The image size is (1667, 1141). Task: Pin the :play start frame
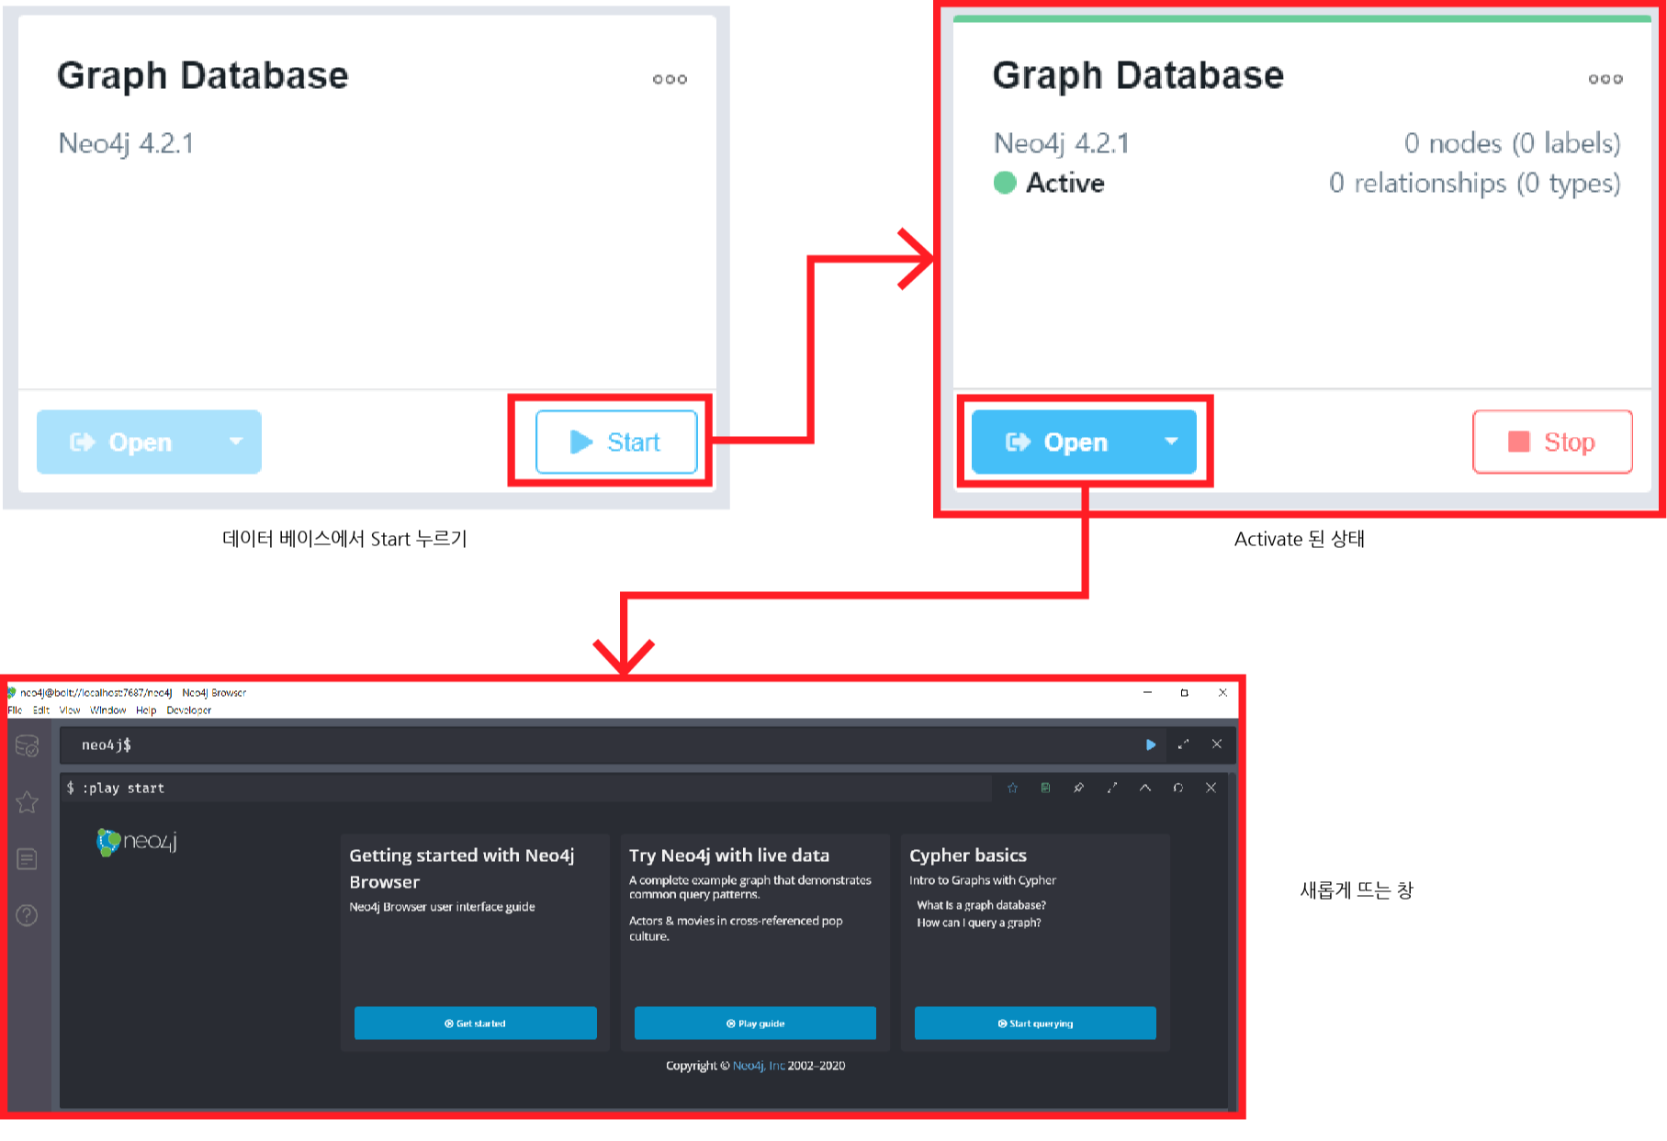tap(1078, 788)
